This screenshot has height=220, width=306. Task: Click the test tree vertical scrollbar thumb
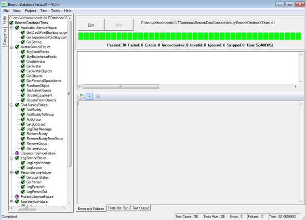click(x=69, y=93)
